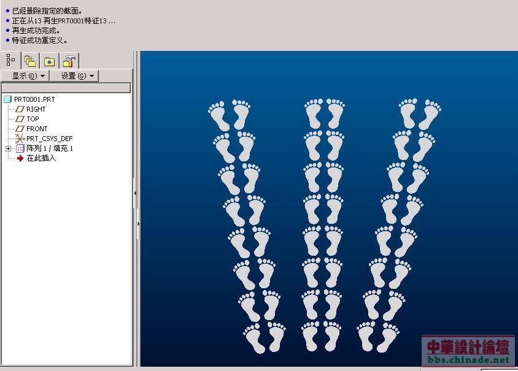The height and width of the screenshot is (371, 518).
Task: Click the coordinate system icon of PRT_CSYS_DEF
Action: (20, 139)
